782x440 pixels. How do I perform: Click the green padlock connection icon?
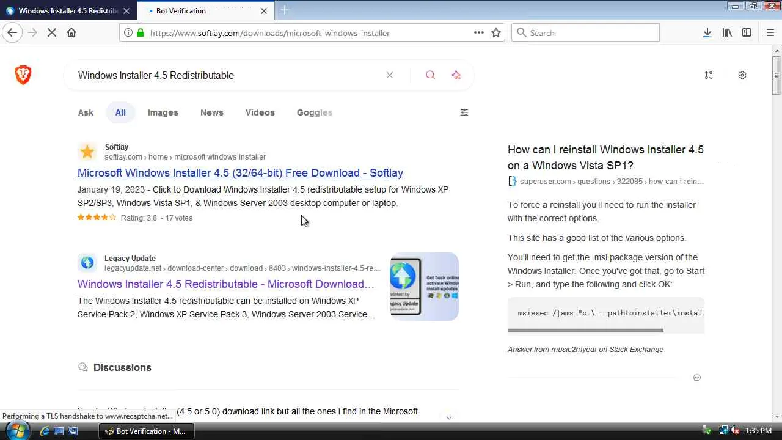(141, 32)
